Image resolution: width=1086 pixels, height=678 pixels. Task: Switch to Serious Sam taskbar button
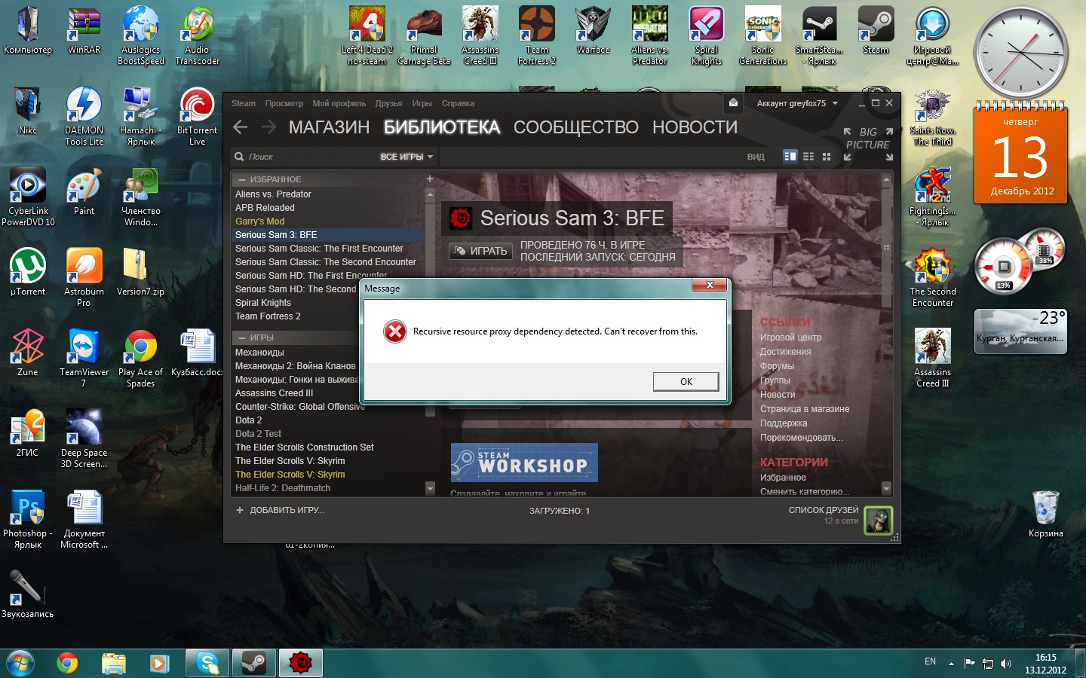(x=301, y=663)
